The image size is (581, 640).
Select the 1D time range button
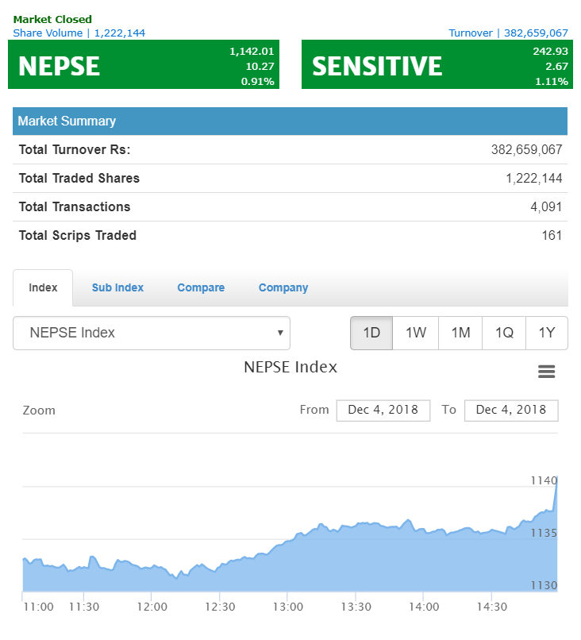click(371, 333)
